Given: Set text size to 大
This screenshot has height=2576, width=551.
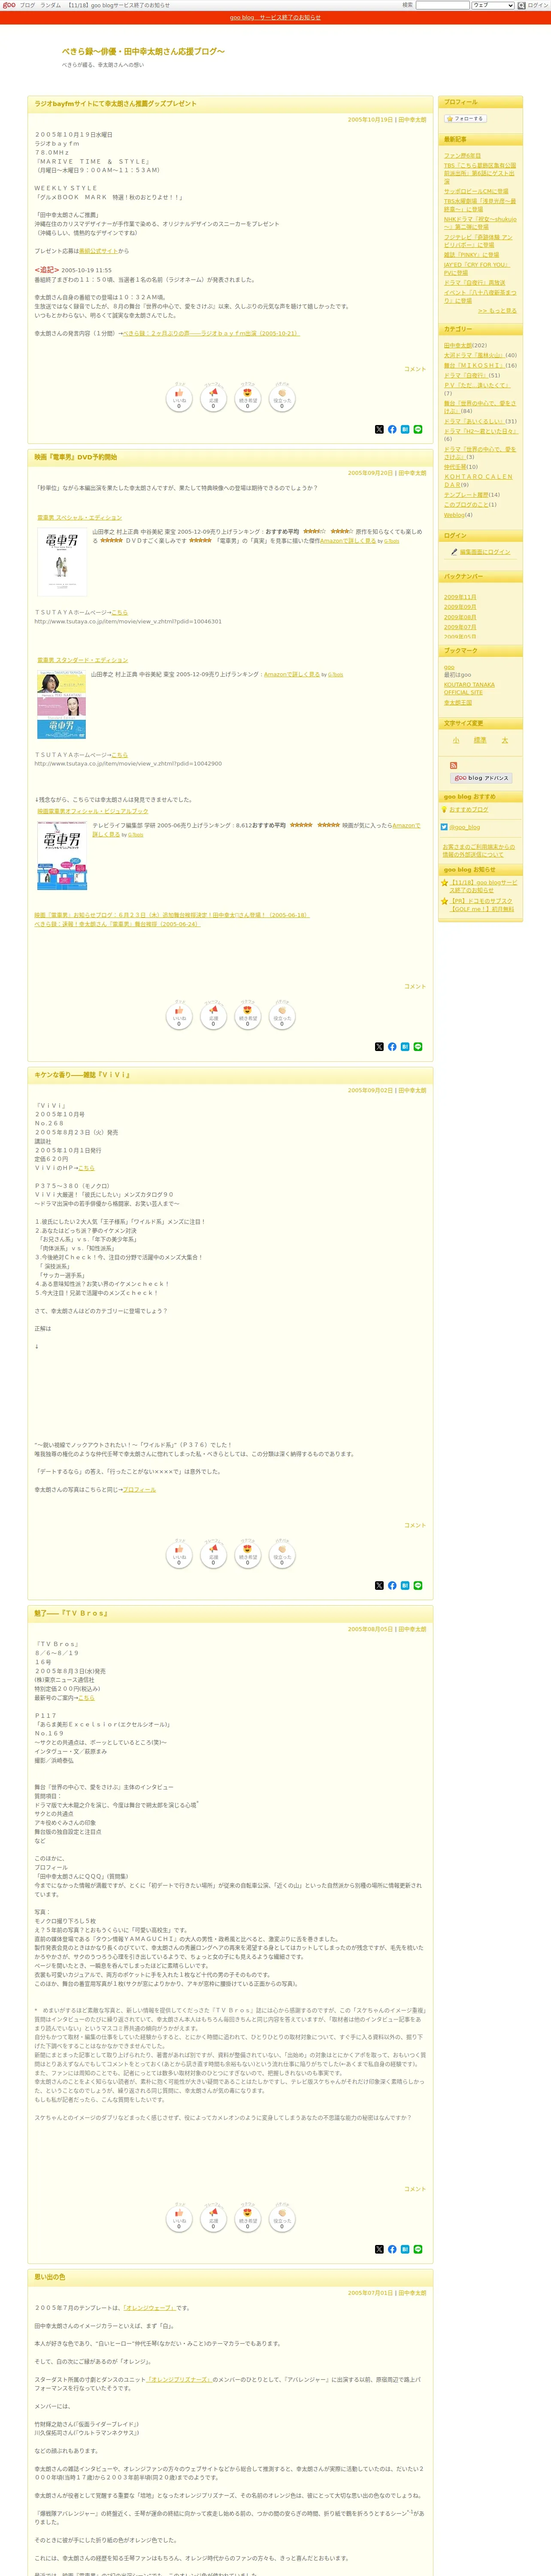Looking at the screenshot, I should tap(505, 740).
